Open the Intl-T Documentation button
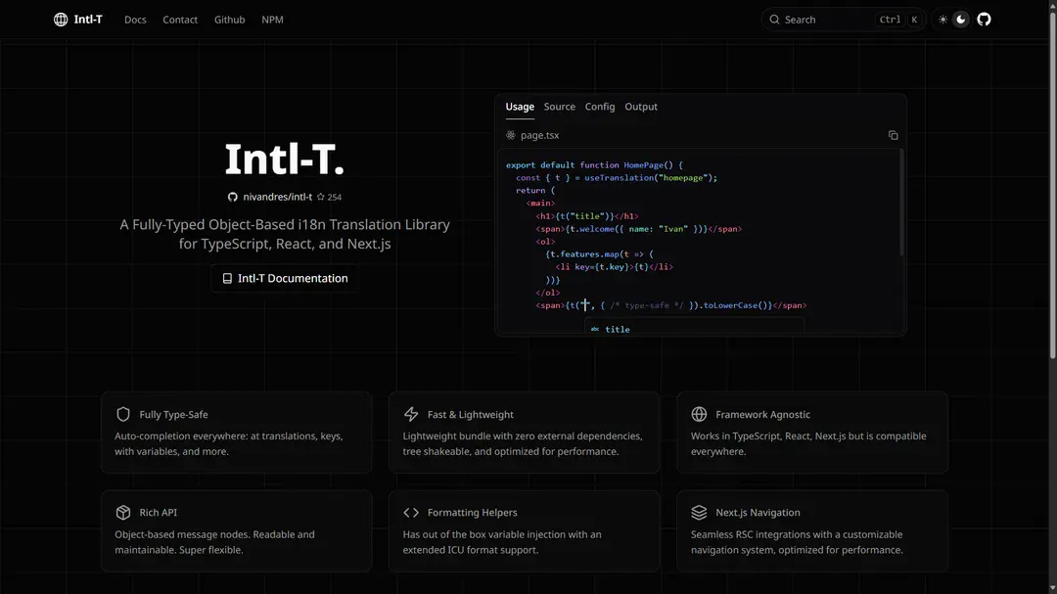 285,279
